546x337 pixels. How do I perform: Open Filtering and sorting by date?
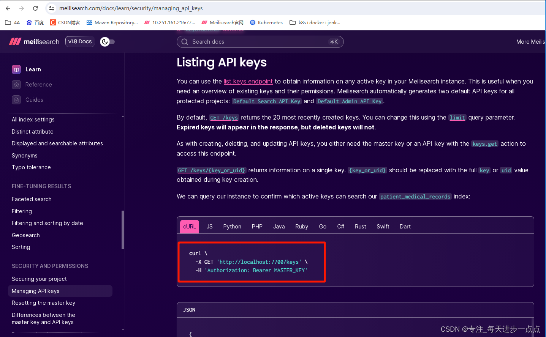tap(47, 223)
